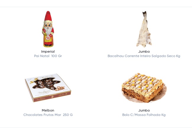The height and width of the screenshot is (128, 192).
Task: Click the Jumbo brand above Bolo C/Massa Folhada
Action: tap(144, 110)
